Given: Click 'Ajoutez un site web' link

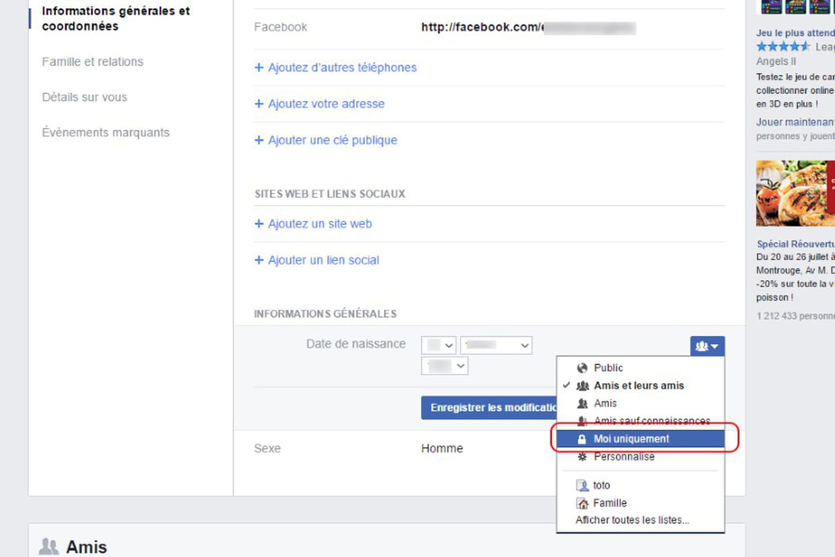Looking at the screenshot, I should (320, 224).
